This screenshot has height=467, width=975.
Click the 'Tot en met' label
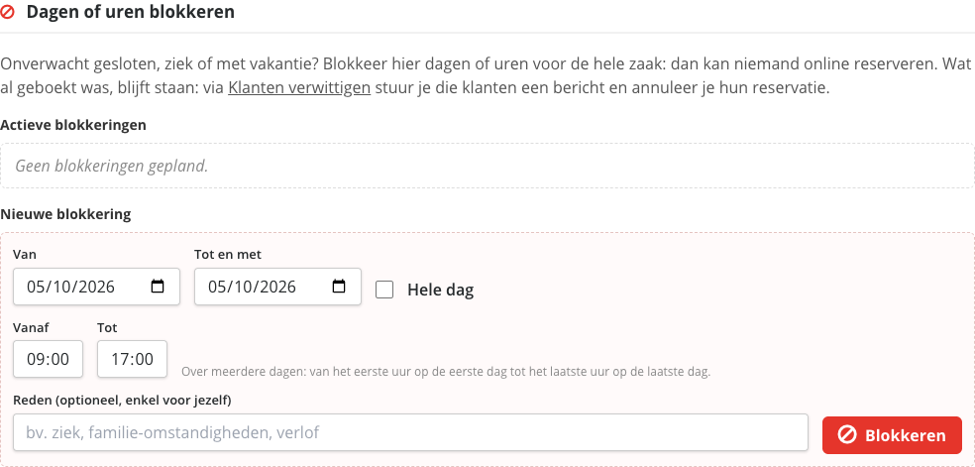[x=228, y=255]
